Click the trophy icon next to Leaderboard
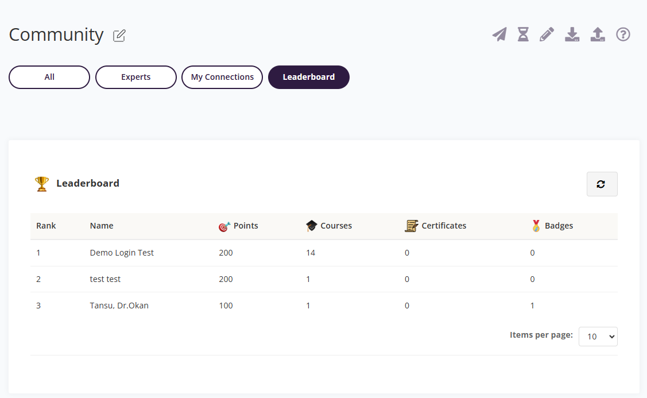 41,182
